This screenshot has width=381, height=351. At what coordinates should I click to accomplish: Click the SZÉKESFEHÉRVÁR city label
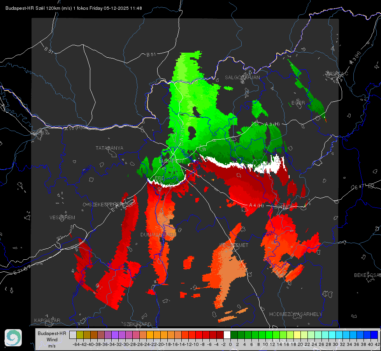coord(110,205)
